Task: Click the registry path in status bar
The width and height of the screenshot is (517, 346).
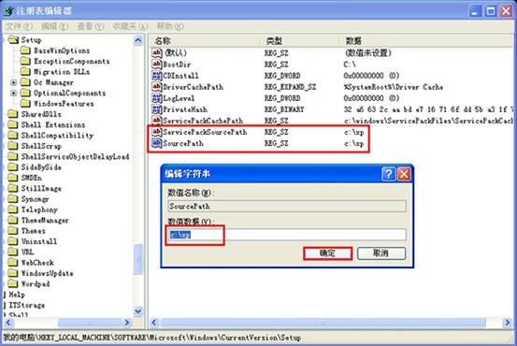Action: pyautogui.click(x=152, y=338)
